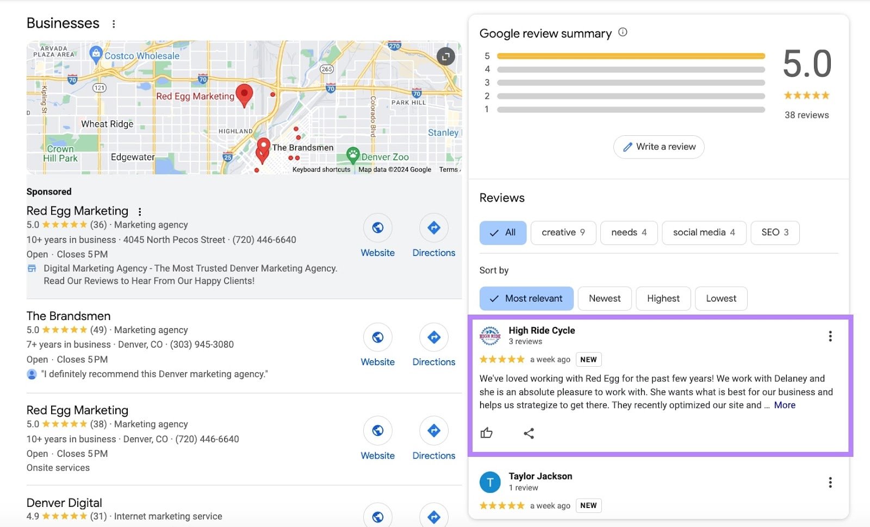Open Taylor Jackson review options menu
The image size is (870, 527).
(830, 482)
